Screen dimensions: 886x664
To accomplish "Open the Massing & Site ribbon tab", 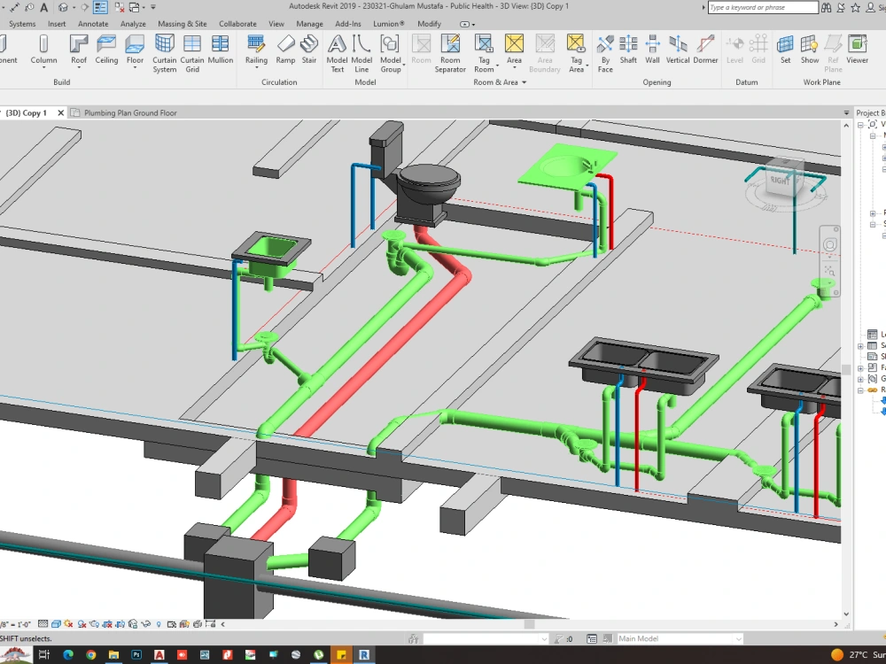I will tap(182, 24).
